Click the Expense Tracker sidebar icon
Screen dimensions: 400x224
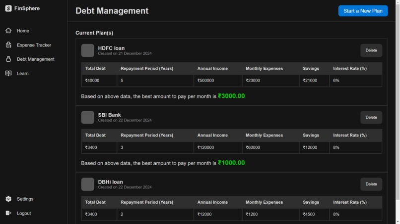coord(8,45)
